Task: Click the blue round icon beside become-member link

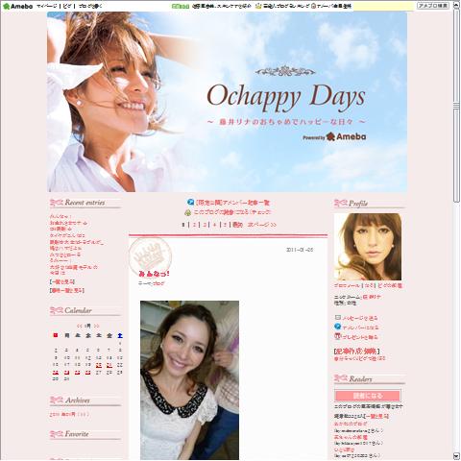Action: (x=338, y=327)
